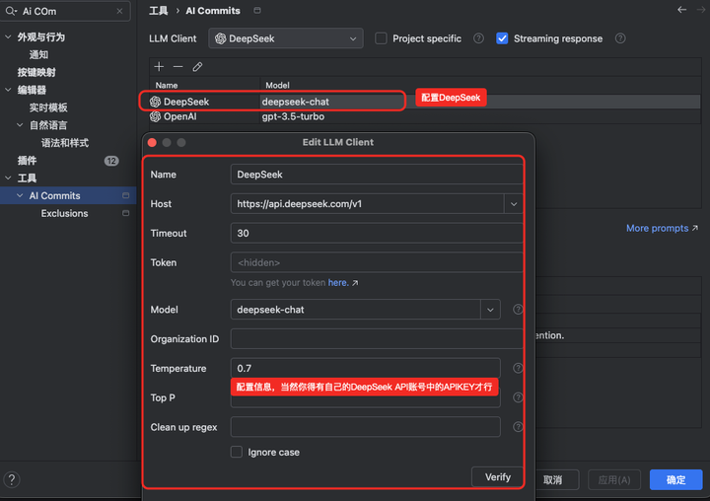Click the Clean up regex input field
Viewport: 710px width, 501px height.
366,427
